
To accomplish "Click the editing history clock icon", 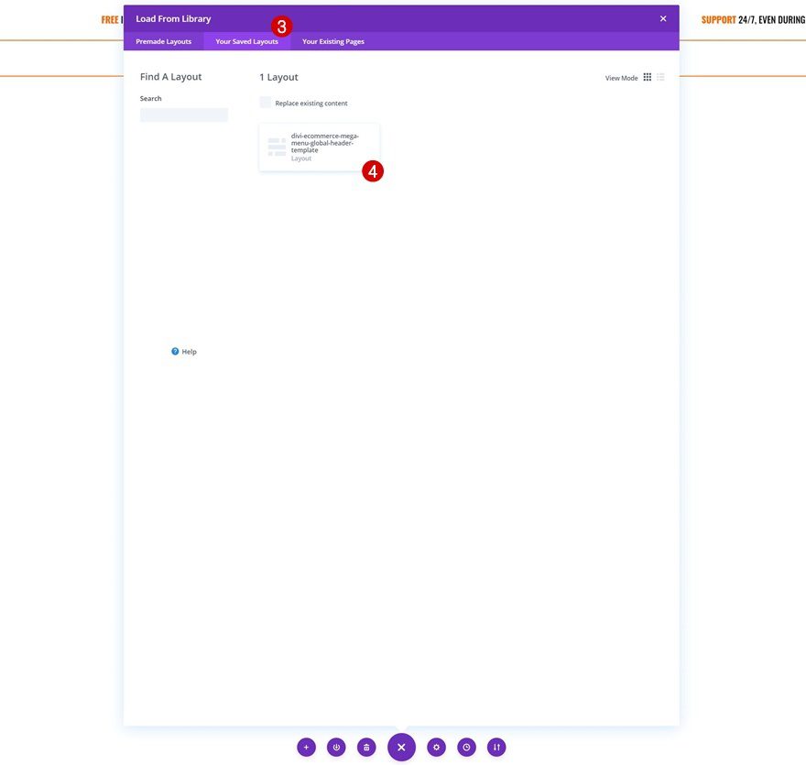I will pyautogui.click(x=463, y=745).
